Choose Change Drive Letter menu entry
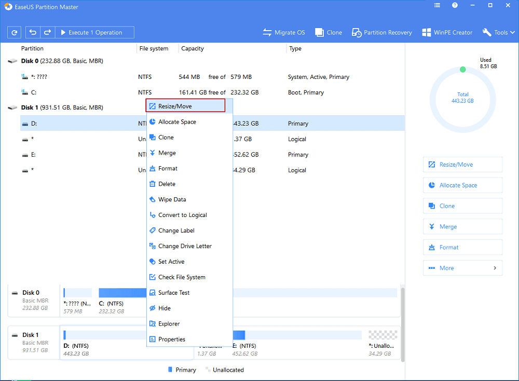The image size is (519, 381). pyautogui.click(x=185, y=246)
